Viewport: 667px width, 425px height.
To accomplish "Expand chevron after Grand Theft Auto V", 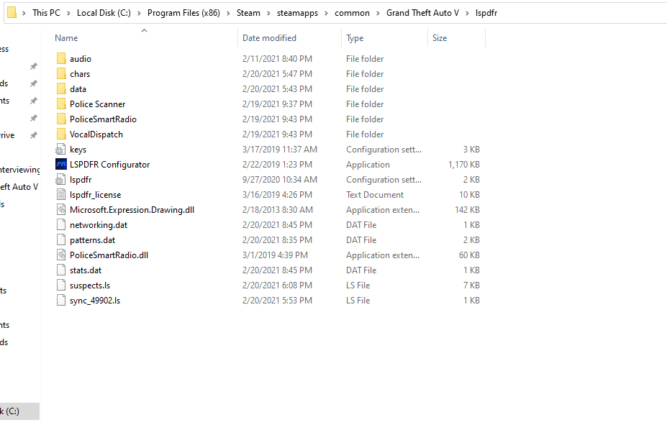I will 467,13.
